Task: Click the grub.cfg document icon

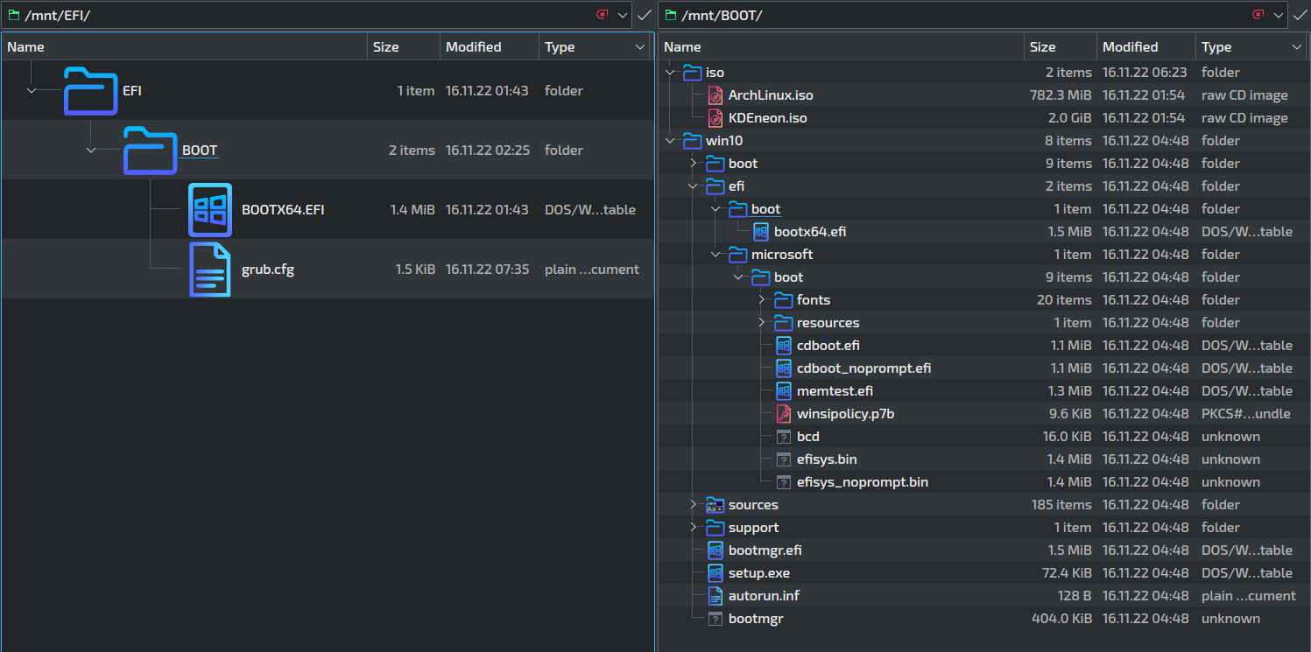Action: click(x=210, y=270)
